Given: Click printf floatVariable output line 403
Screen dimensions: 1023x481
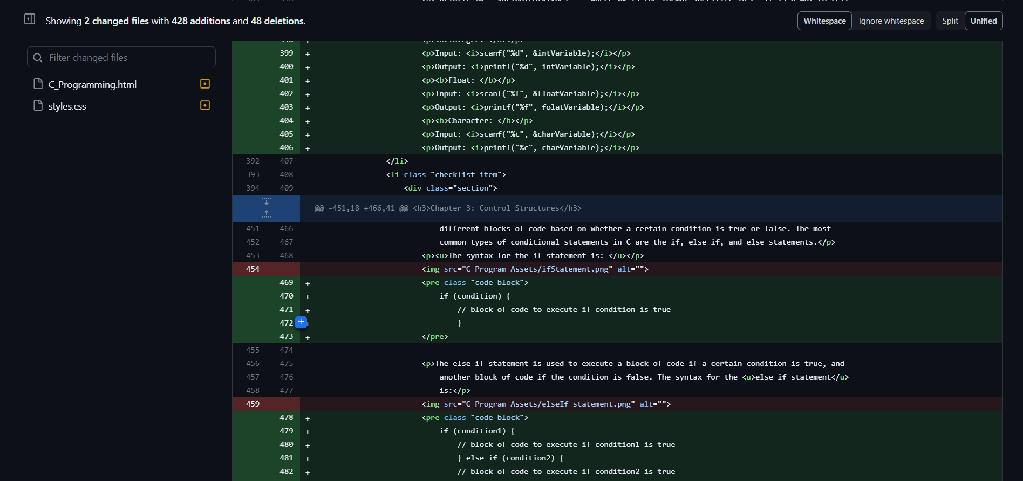Looking at the screenshot, I should [x=533, y=107].
